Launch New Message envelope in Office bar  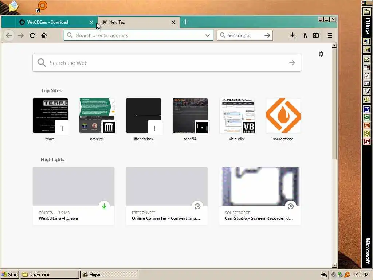(x=367, y=59)
